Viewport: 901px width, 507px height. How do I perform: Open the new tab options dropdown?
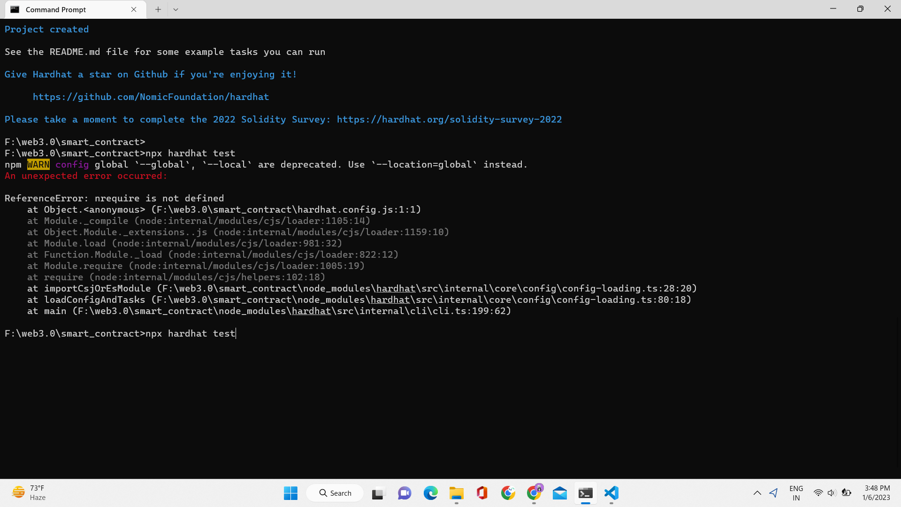click(176, 9)
